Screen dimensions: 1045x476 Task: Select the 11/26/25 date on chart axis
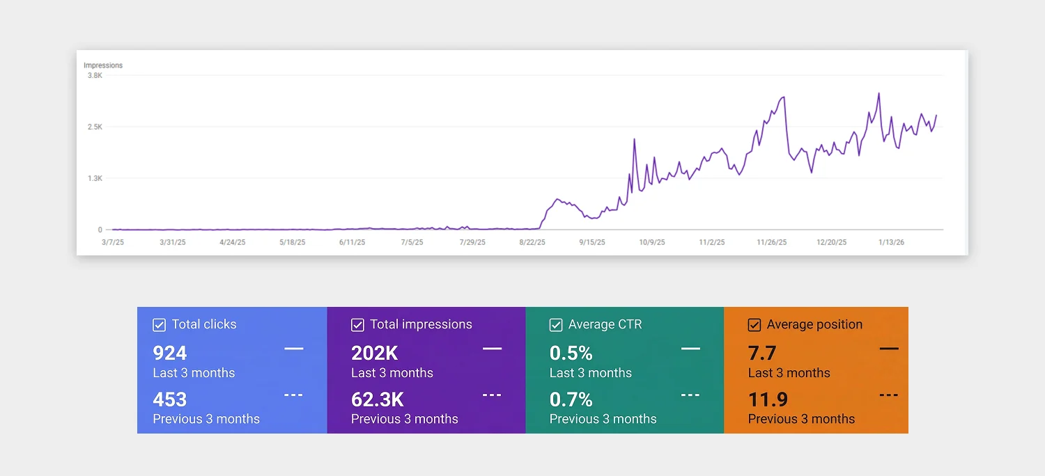pos(772,243)
